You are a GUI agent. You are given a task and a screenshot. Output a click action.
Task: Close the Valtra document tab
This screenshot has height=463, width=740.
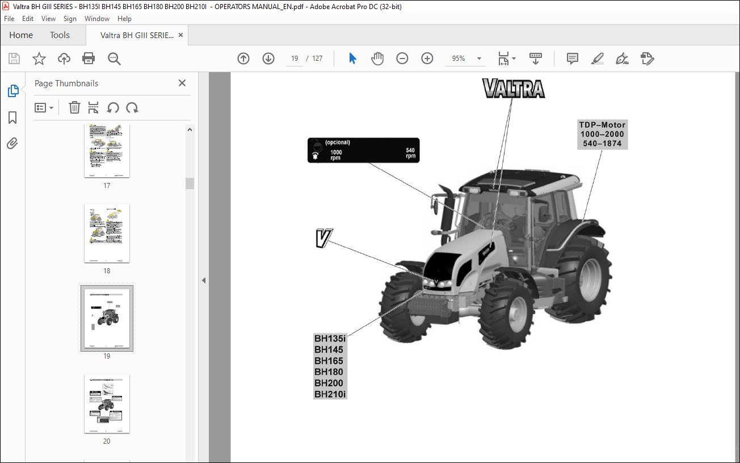click(181, 35)
